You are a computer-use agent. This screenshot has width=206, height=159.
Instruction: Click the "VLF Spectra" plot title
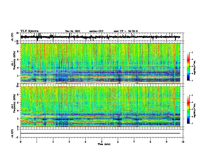(29, 31)
